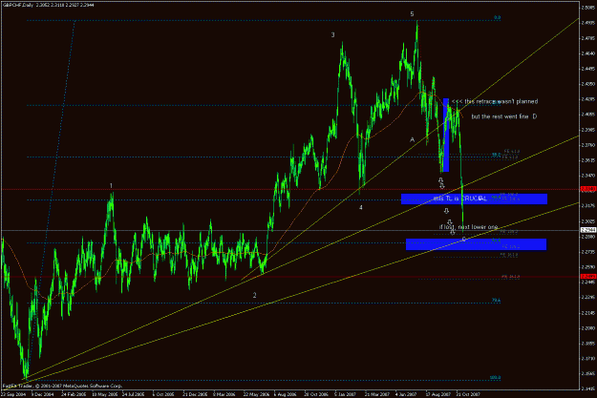Viewport: 597px width, 398px height.
Task: Click the 21 Mar 2007 date label
Action: [x=377, y=394]
